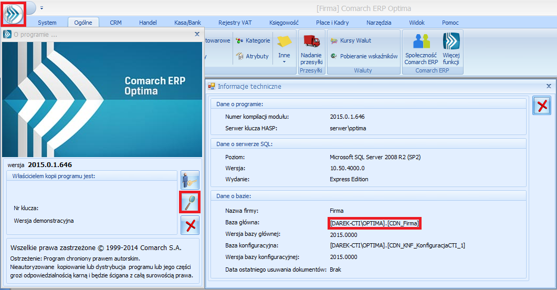Click the SQL version 10.50.4000.0
The width and height of the screenshot is (557, 290).
347,168
